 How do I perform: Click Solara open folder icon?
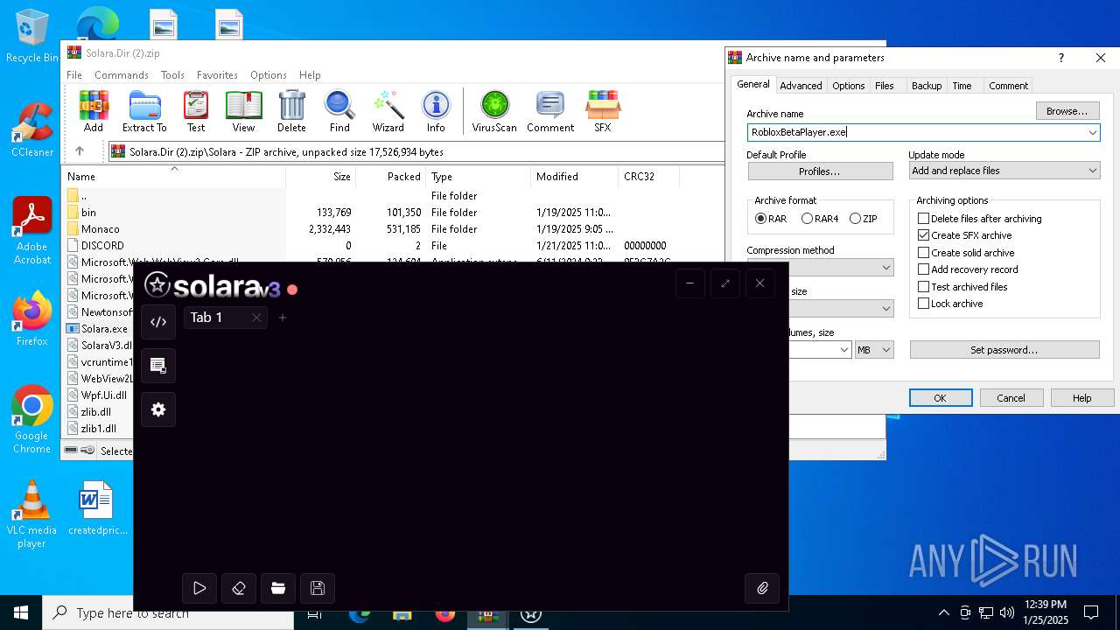coord(278,589)
